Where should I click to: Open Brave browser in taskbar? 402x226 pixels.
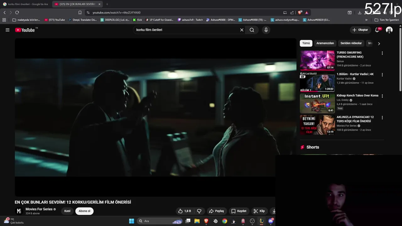tap(206, 221)
